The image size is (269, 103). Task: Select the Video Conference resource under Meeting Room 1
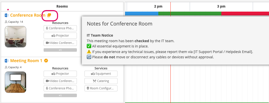tap(60, 81)
